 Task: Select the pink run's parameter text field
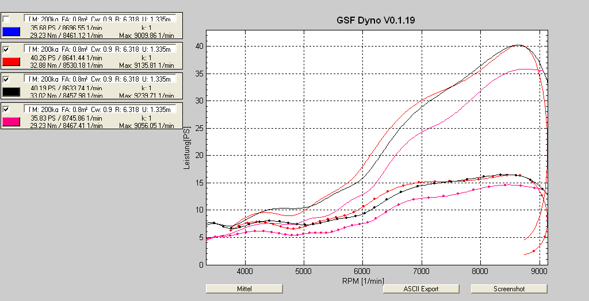(x=101, y=109)
